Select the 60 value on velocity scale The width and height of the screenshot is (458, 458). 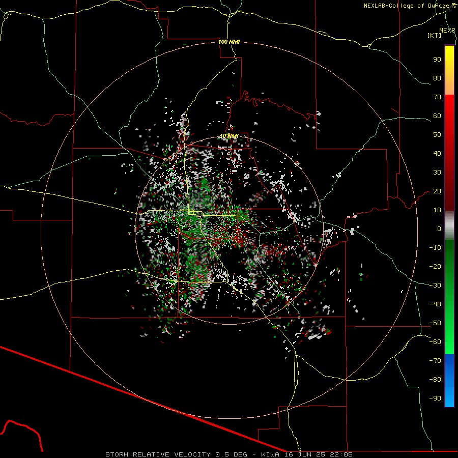pyautogui.click(x=437, y=116)
